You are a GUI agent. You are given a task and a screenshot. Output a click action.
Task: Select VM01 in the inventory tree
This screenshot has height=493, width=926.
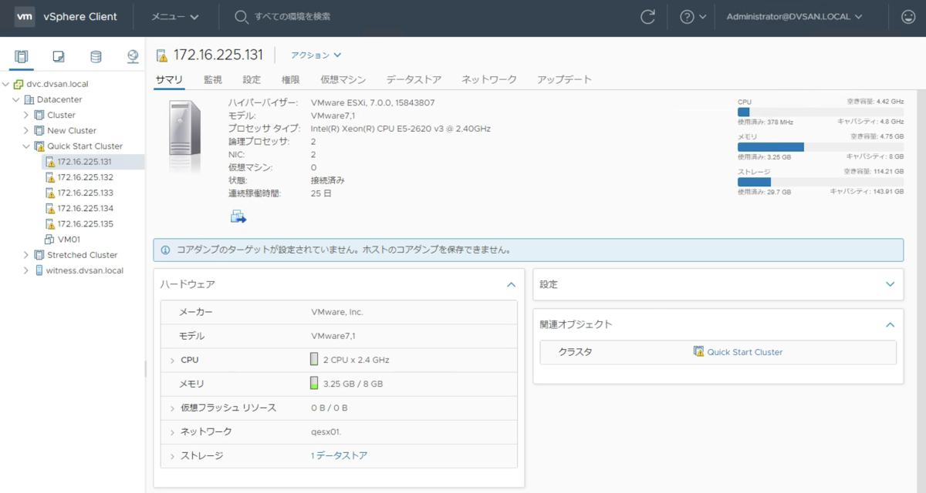pyautogui.click(x=69, y=240)
